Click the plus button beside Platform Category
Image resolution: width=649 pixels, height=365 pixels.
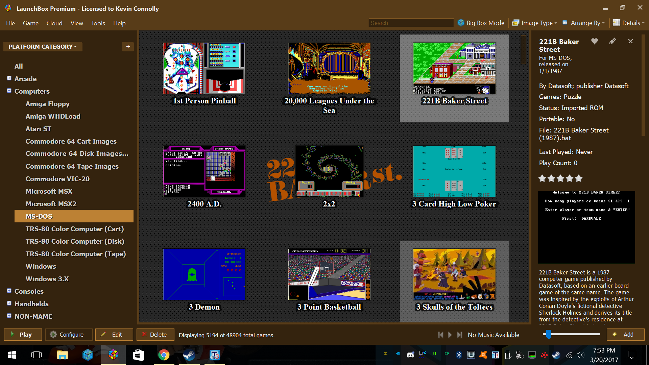tap(128, 47)
